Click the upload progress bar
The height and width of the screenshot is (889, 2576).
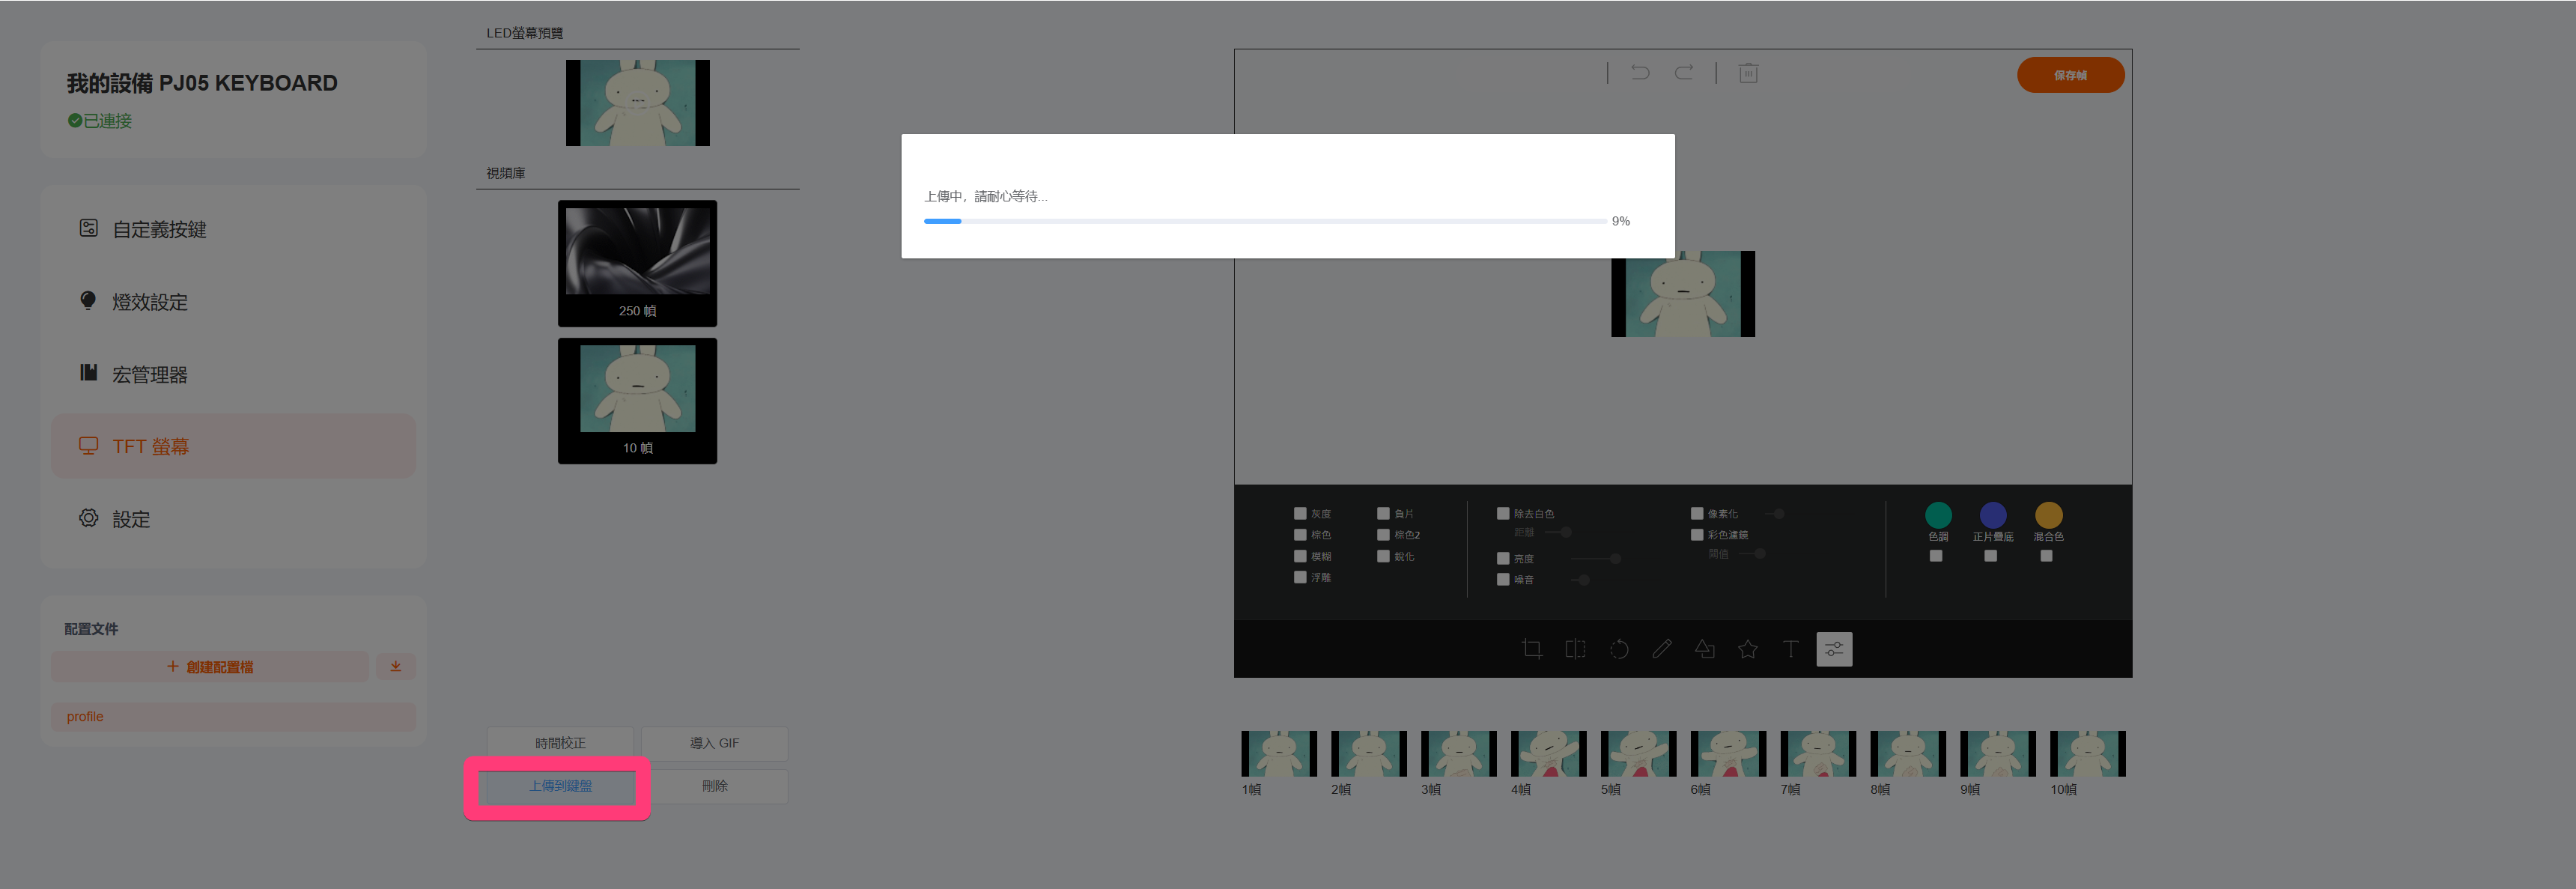[1265, 221]
